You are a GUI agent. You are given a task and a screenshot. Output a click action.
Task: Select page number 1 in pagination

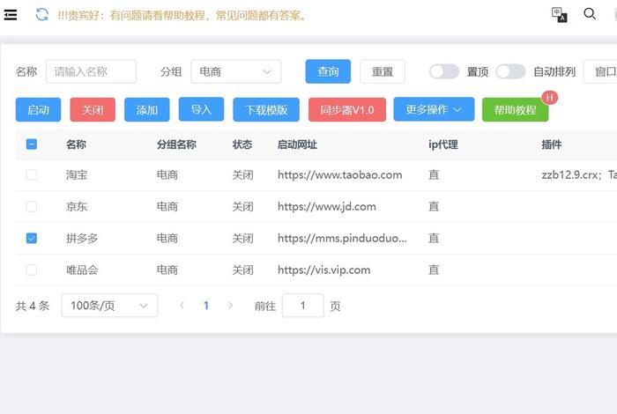205,306
